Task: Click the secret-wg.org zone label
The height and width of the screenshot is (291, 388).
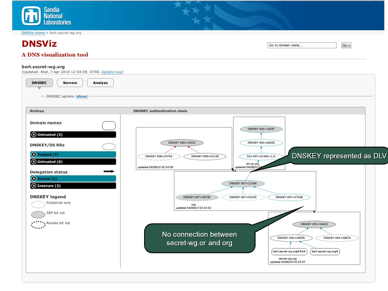Action: pyautogui.click(x=288, y=259)
